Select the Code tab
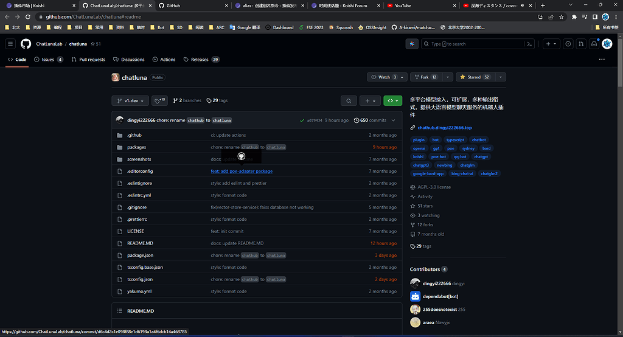Image resolution: width=623 pixels, height=337 pixels. coord(17,60)
